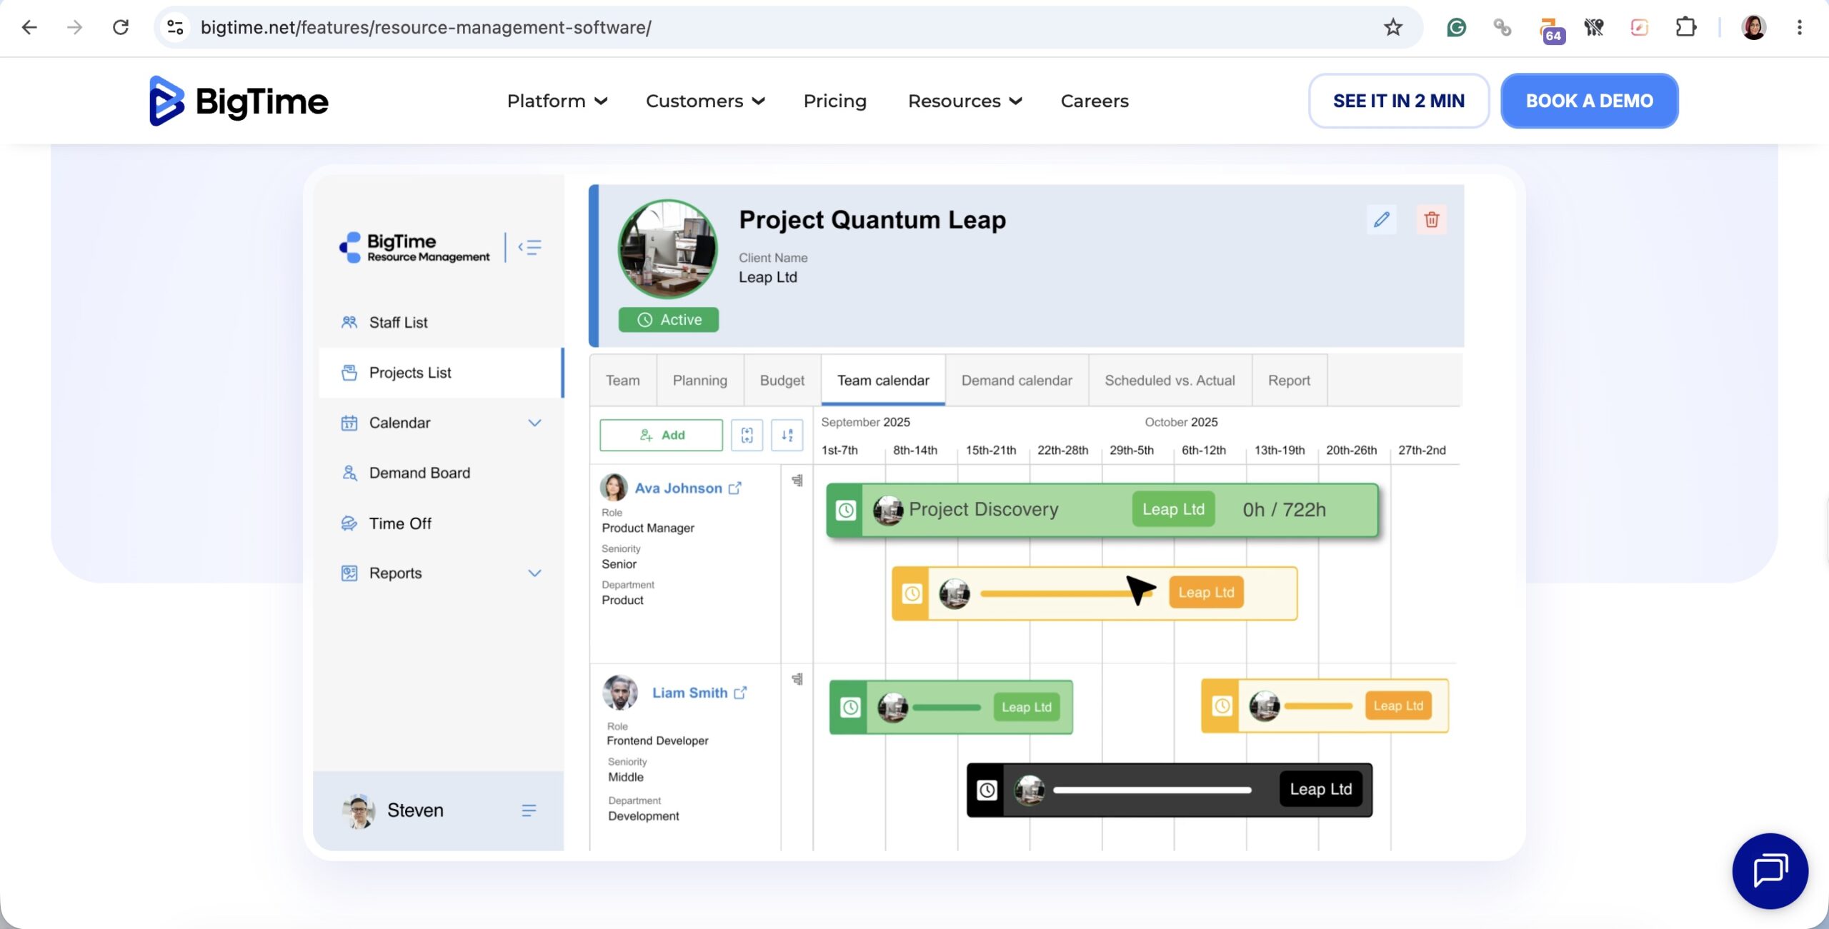Screen dimensions: 1829x929
Task: Click the Staff List people icon
Action: pos(349,323)
